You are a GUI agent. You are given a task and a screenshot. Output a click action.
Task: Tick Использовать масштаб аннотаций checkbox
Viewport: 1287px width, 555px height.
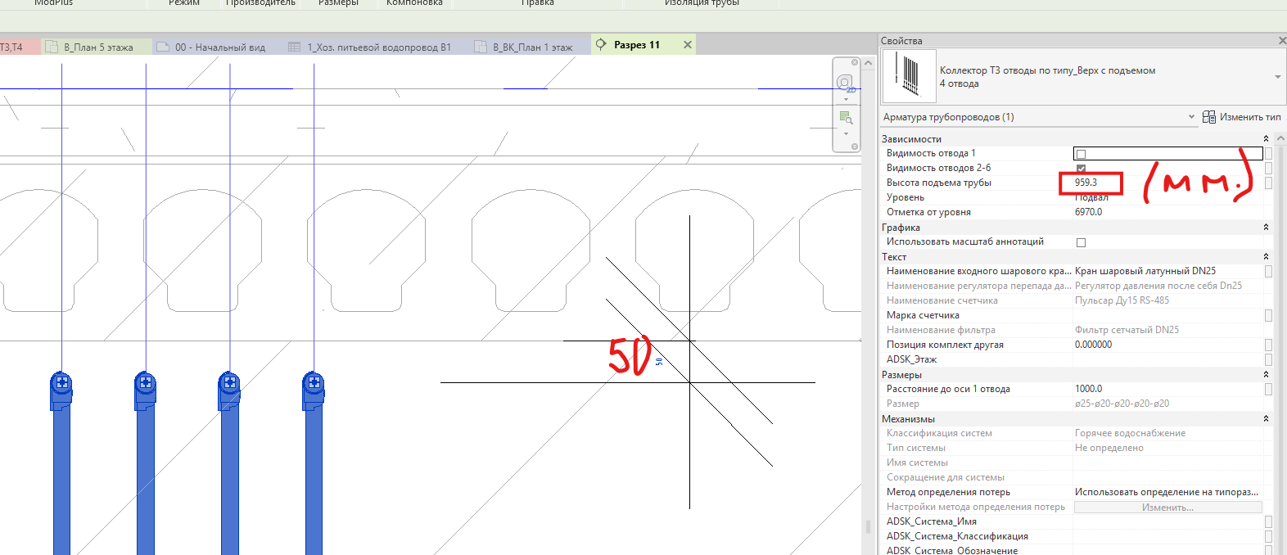(x=1081, y=242)
